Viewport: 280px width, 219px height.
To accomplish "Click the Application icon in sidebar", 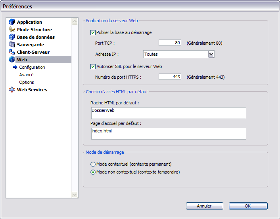I will pyautogui.click(x=12, y=22).
